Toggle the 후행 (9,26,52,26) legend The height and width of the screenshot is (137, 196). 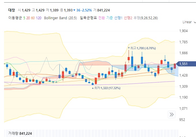tap(146, 18)
